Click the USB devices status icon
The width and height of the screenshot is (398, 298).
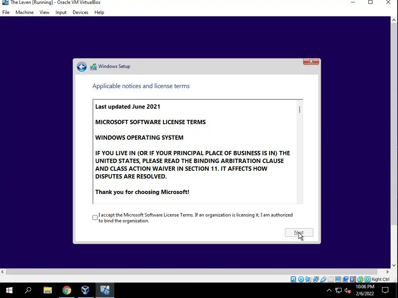coord(323,279)
